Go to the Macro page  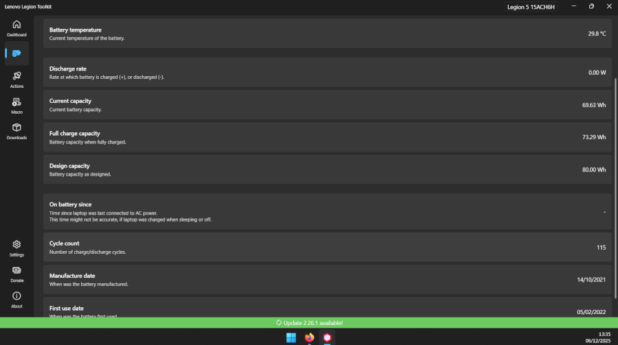[16, 105]
